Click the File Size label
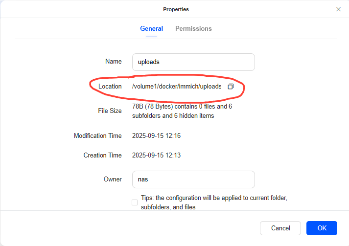Viewport: 349px width, 246px height. click(x=110, y=111)
